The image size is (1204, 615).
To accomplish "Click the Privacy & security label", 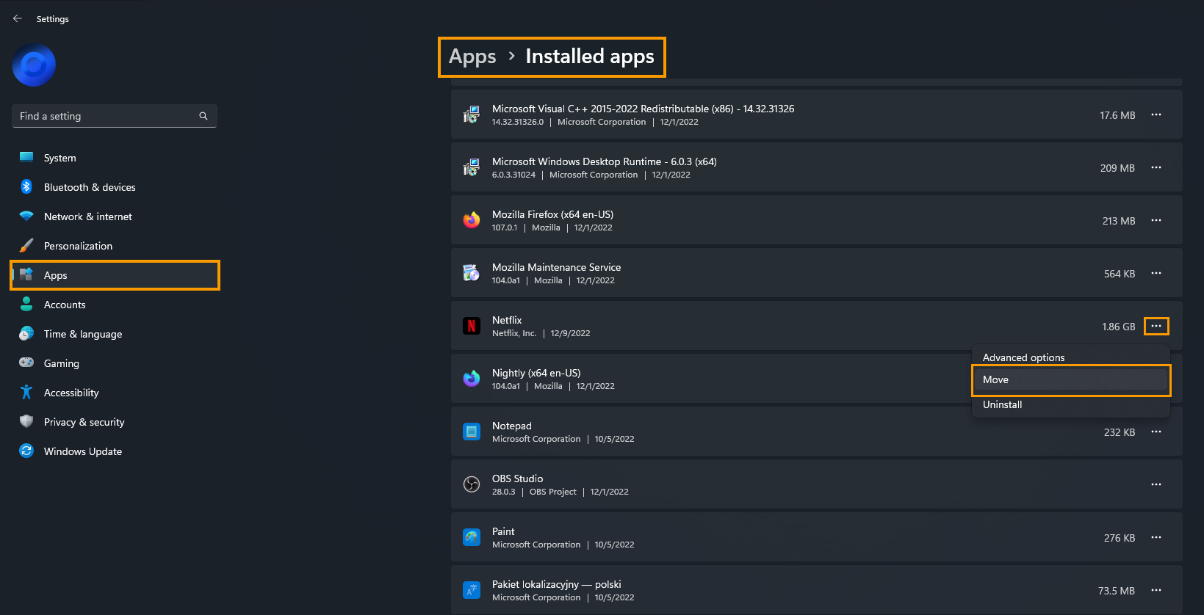I will coord(84,422).
